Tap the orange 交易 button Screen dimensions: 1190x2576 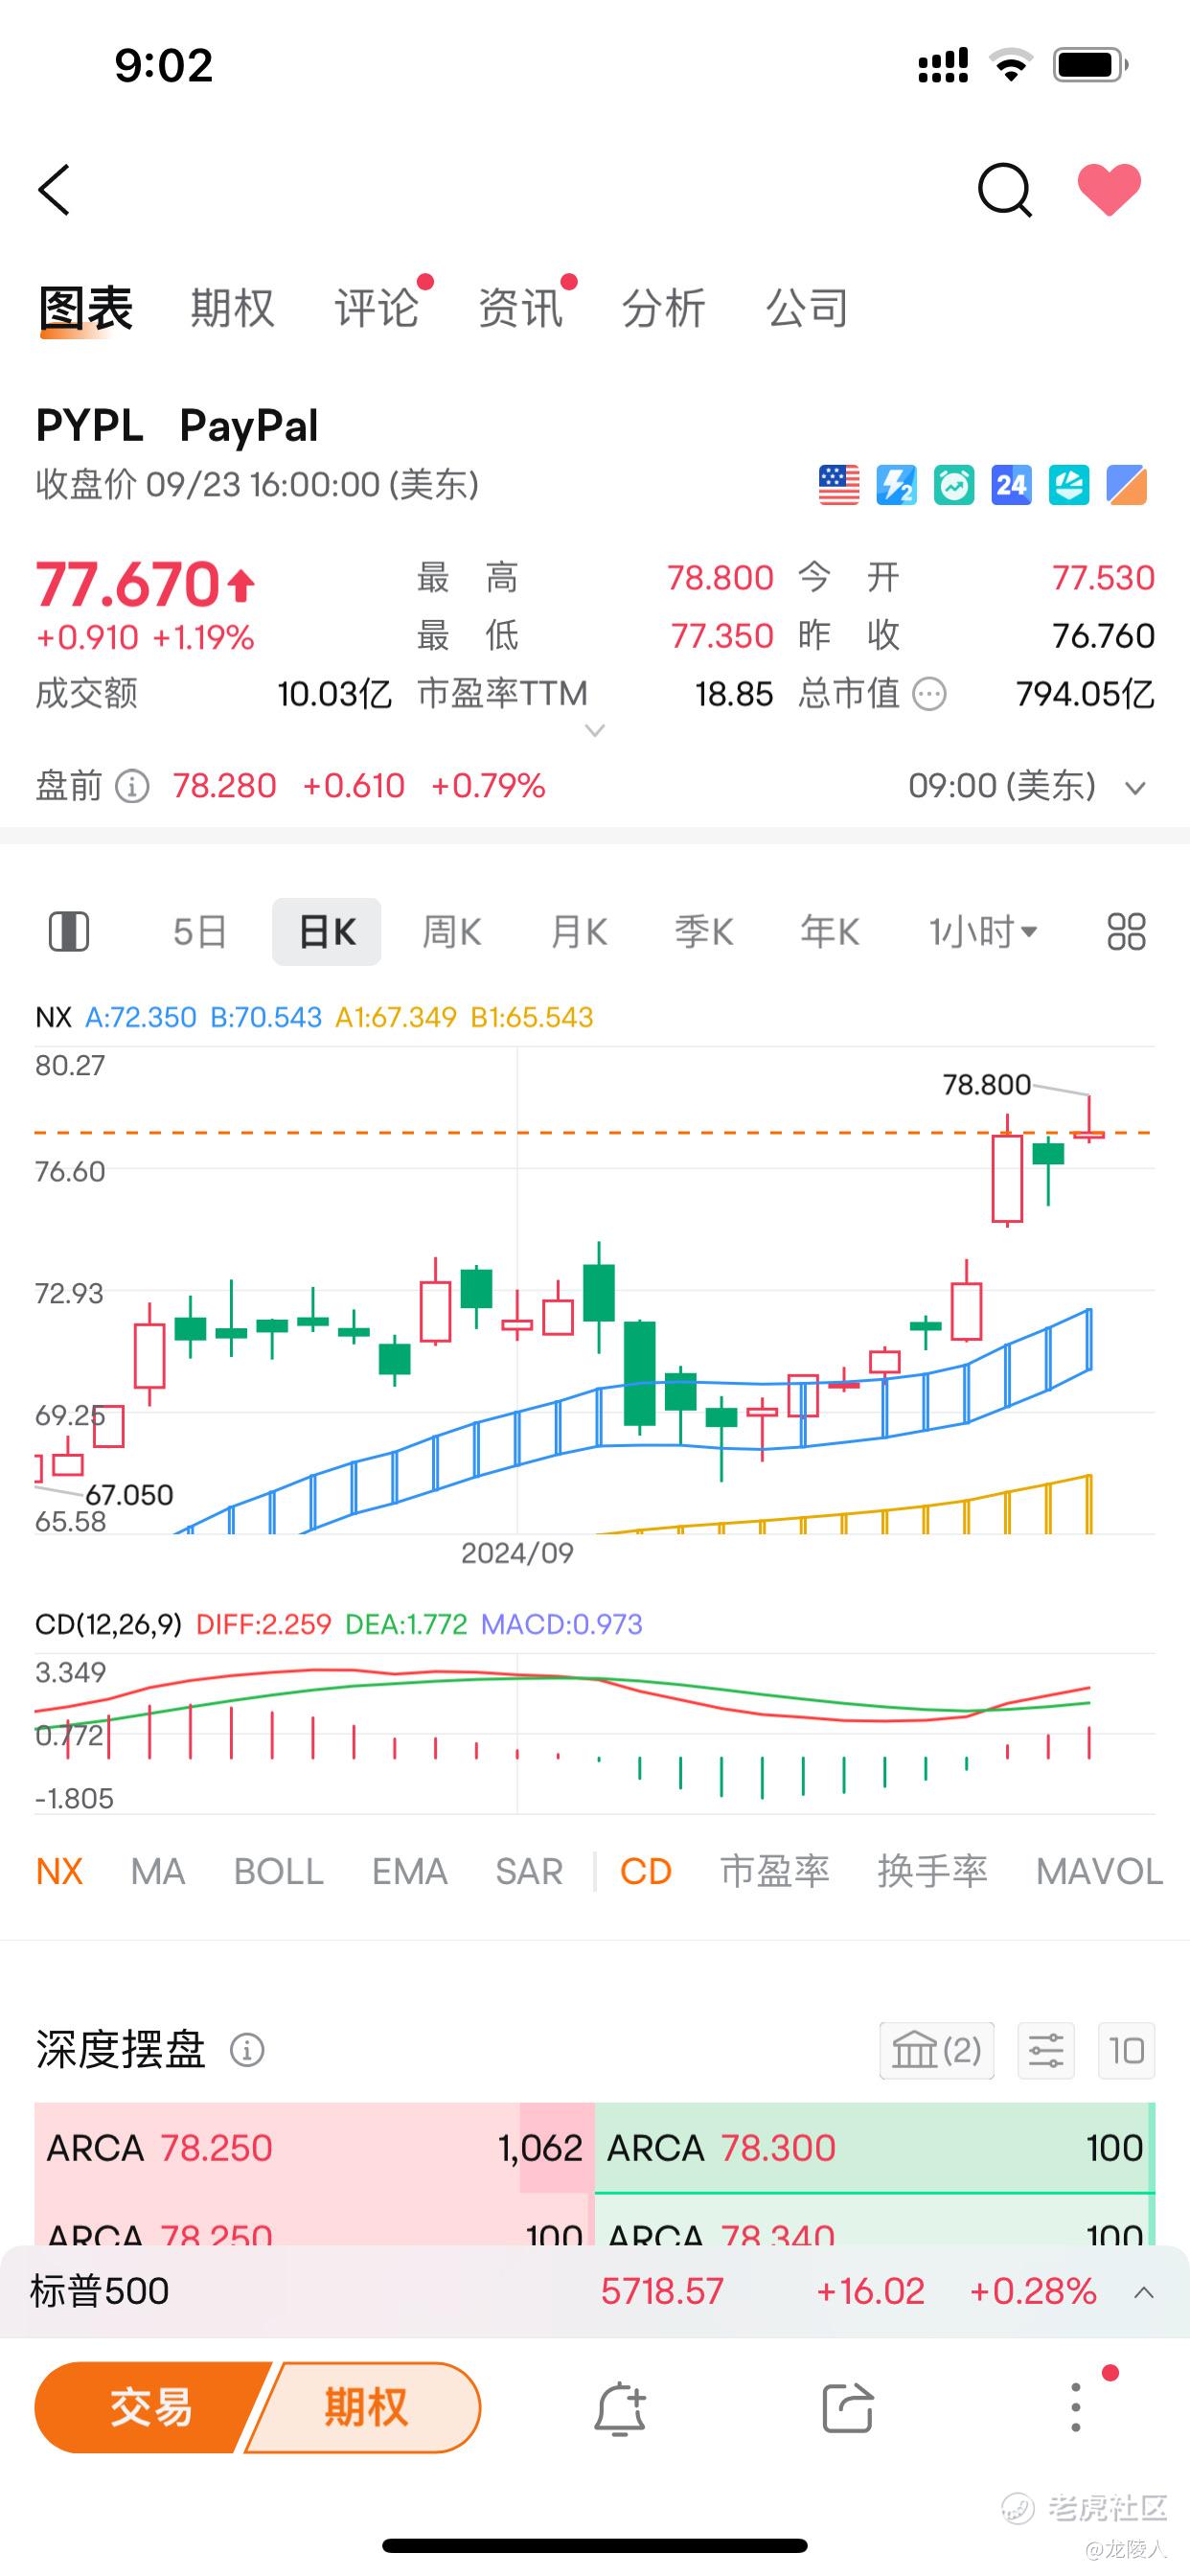[150, 2407]
